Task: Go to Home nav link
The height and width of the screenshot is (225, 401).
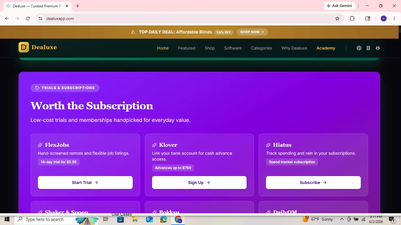Action: (163, 48)
